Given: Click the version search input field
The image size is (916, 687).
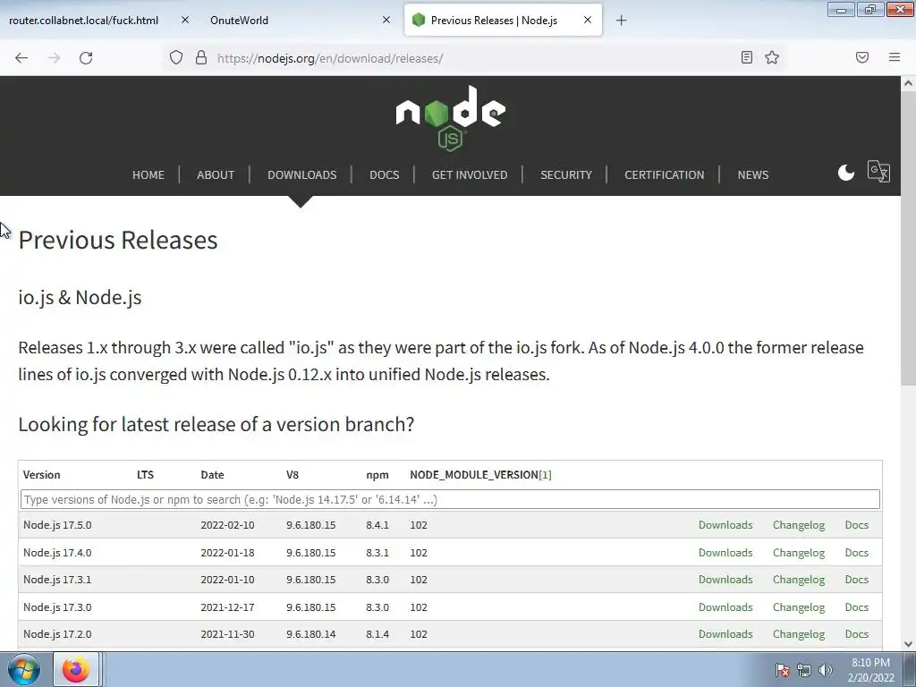Looking at the screenshot, I should 450,499.
